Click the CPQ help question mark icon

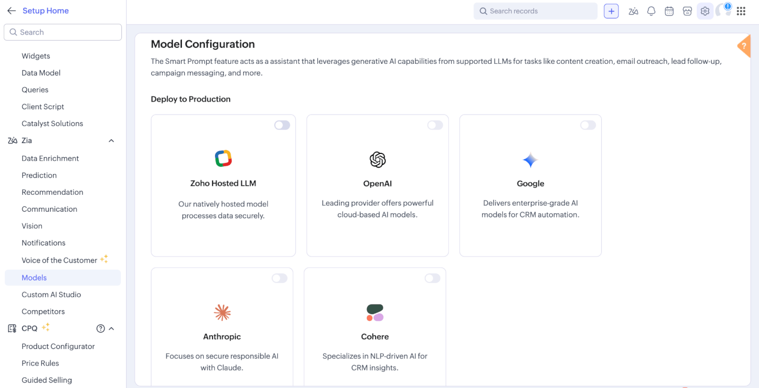point(101,329)
